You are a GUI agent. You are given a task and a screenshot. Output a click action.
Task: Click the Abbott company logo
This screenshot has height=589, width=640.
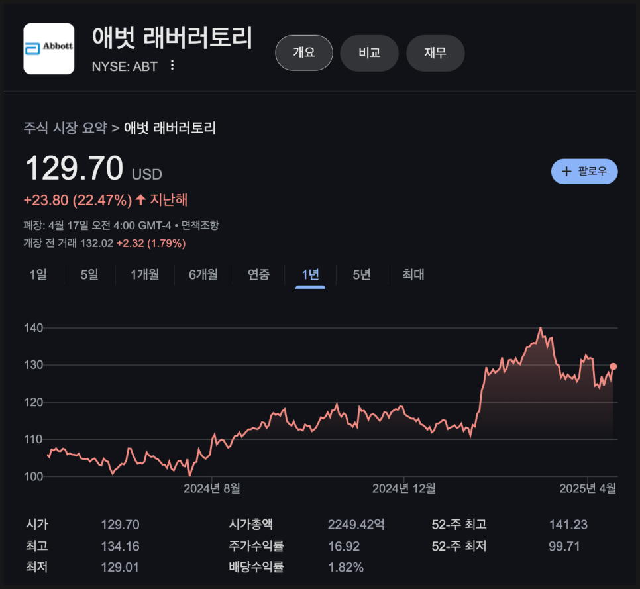click(x=48, y=48)
